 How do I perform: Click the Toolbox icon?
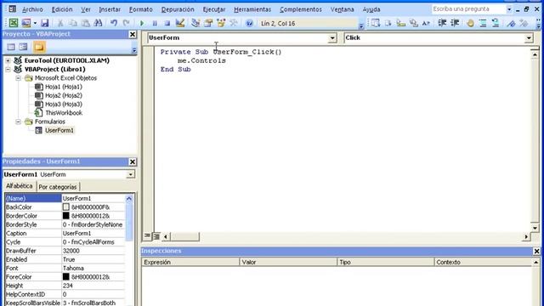point(234,23)
